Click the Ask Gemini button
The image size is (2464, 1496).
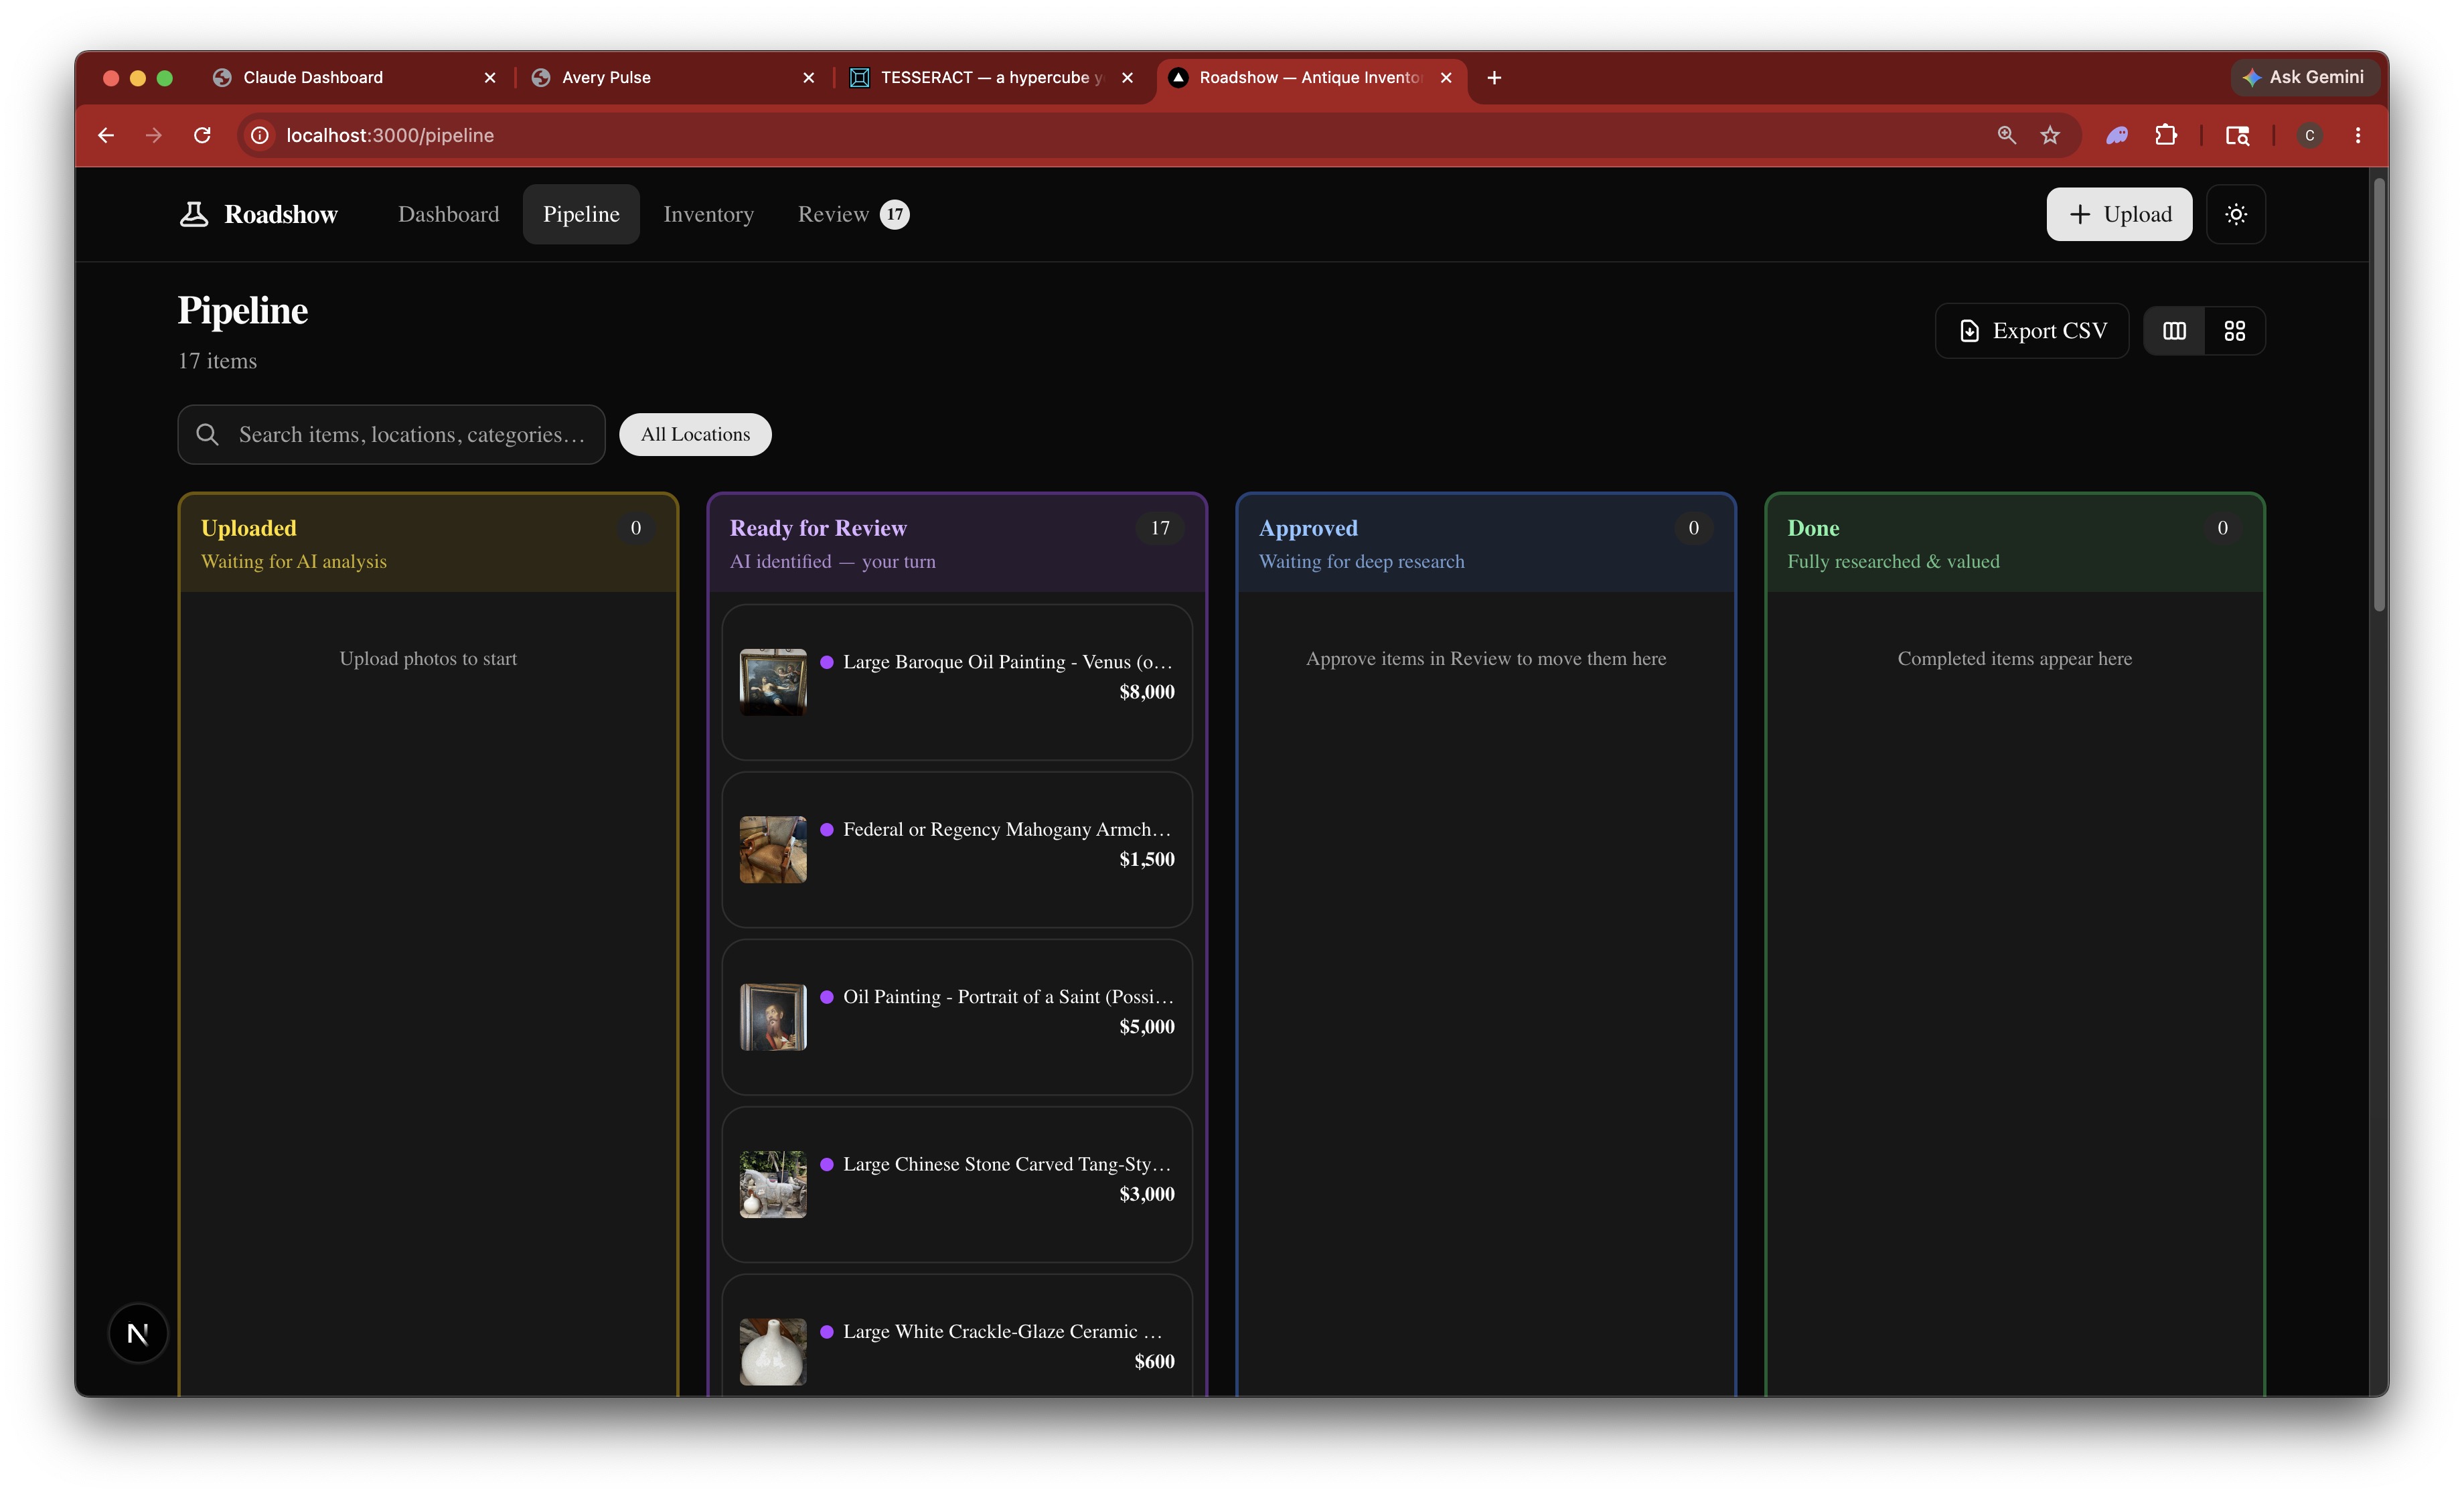click(x=2304, y=77)
